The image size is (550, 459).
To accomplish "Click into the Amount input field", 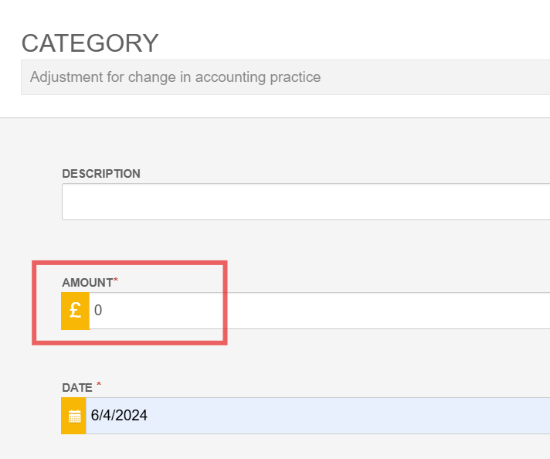I will [320, 311].
